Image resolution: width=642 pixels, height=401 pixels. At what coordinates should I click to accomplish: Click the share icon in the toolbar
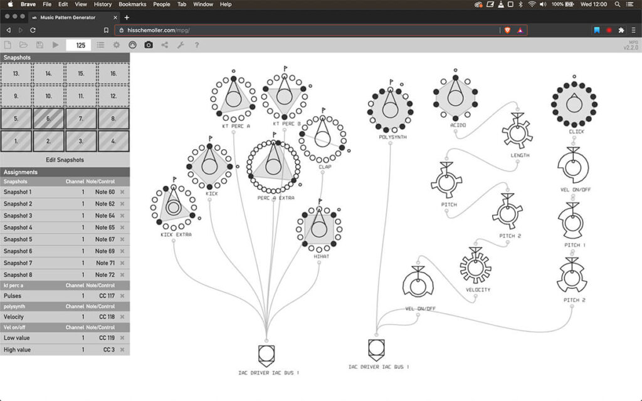click(165, 45)
